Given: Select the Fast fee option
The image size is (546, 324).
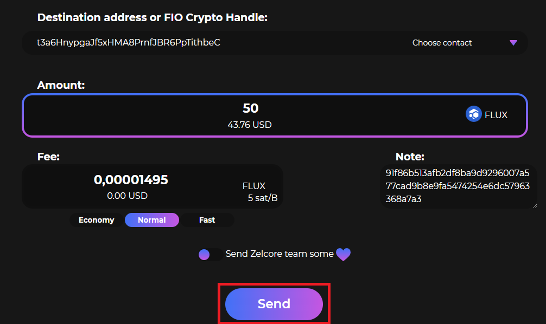Looking at the screenshot, I should pyautogui.click(x=207, y=220).
